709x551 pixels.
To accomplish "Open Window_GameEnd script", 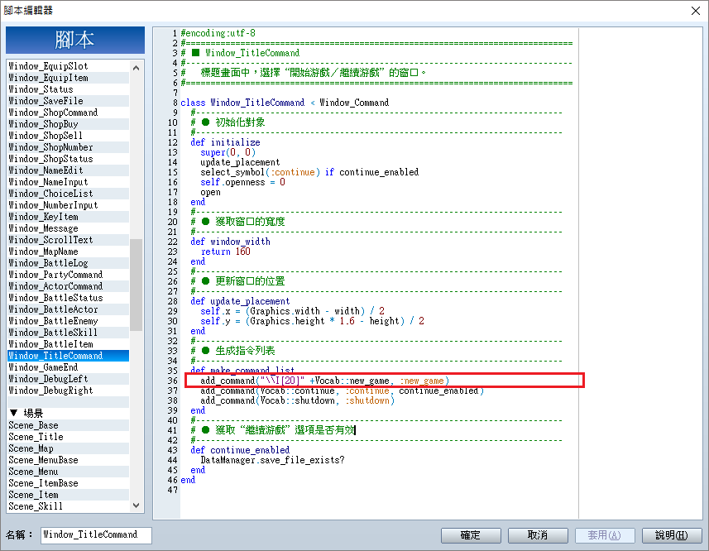I will (x=69, y=367).
